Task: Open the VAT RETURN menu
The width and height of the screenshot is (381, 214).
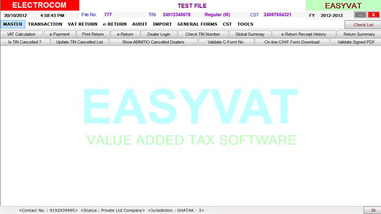Action: click(83, 24)
